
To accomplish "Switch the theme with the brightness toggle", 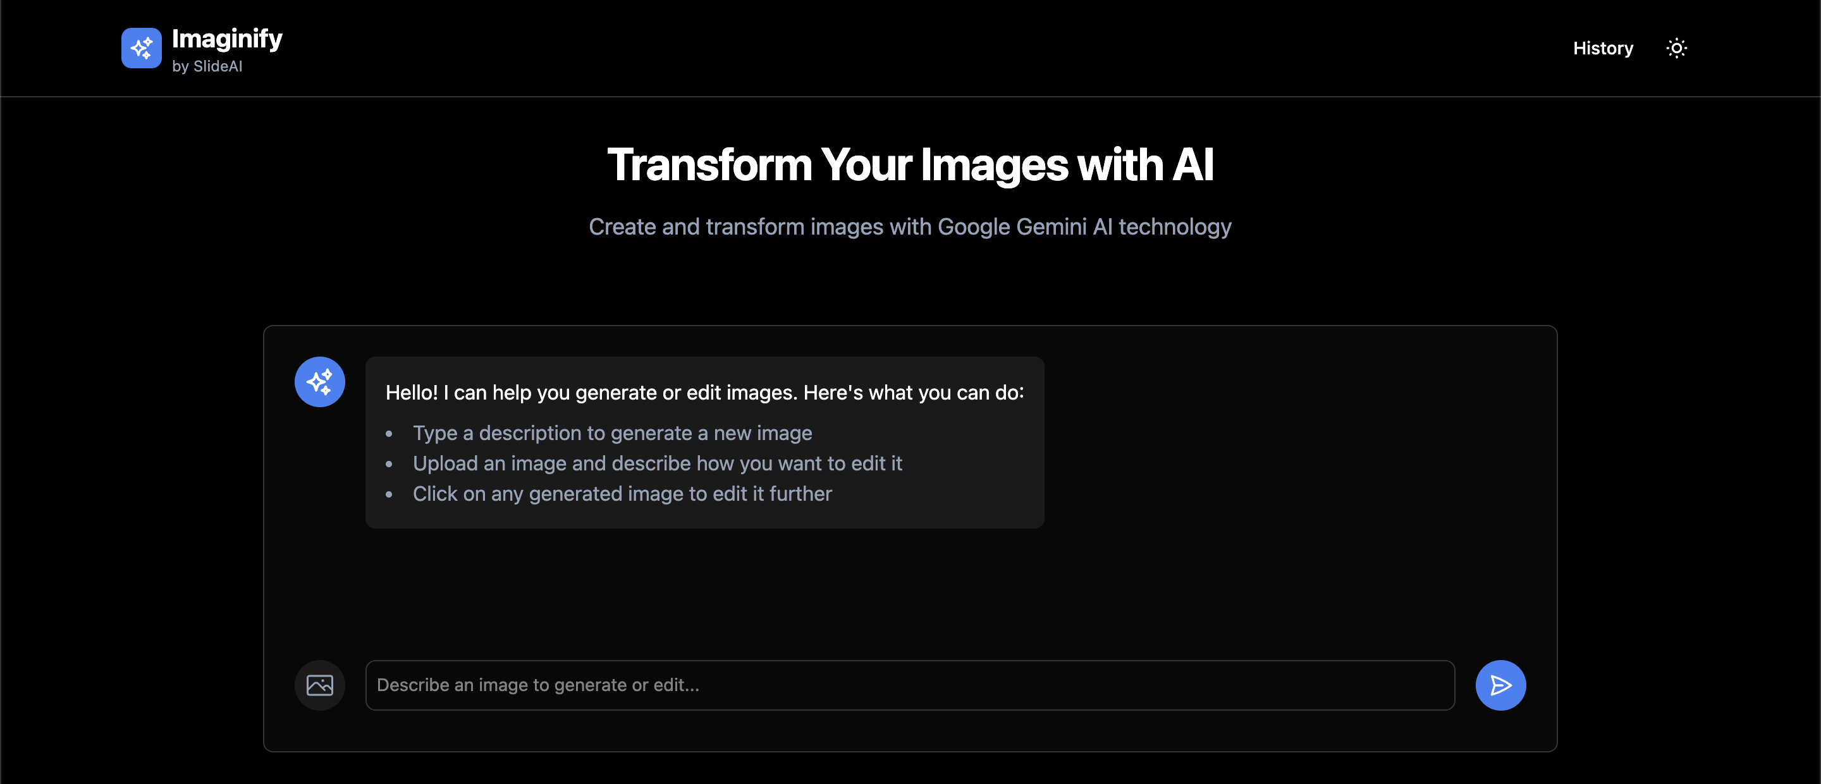I will pos(1676,47).
